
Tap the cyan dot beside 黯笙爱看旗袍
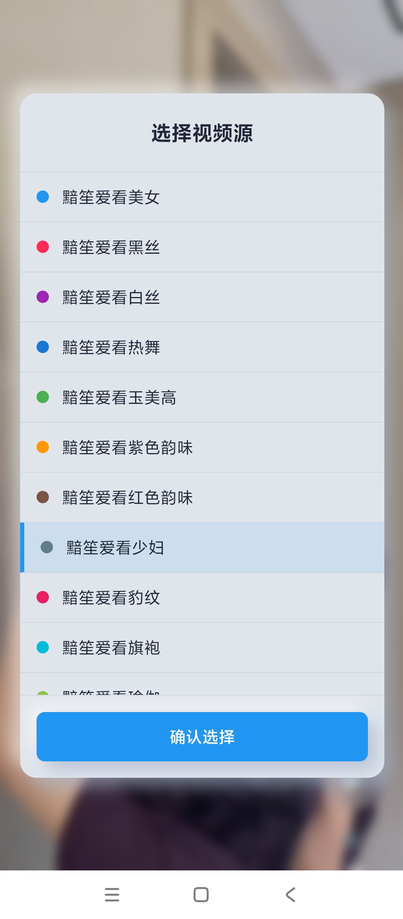[x=43, y=647]
